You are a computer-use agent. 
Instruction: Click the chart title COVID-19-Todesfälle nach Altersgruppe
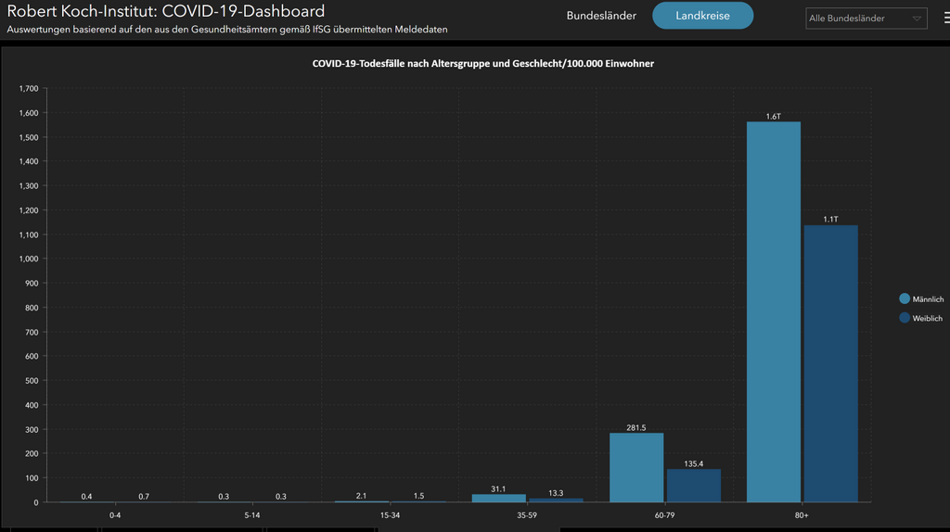coord(482,64)
